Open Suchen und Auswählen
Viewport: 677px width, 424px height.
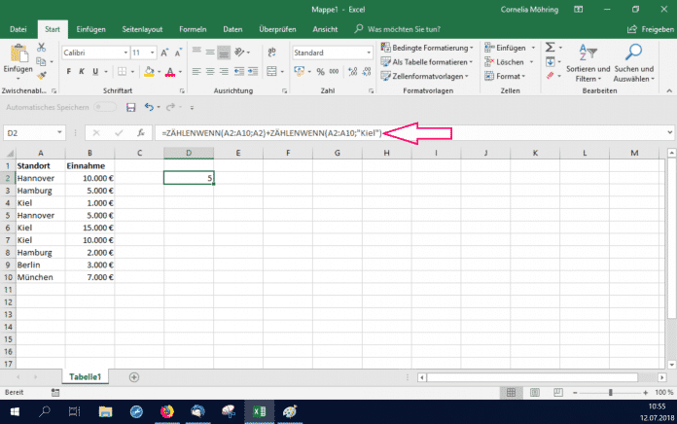pos(633,61)
